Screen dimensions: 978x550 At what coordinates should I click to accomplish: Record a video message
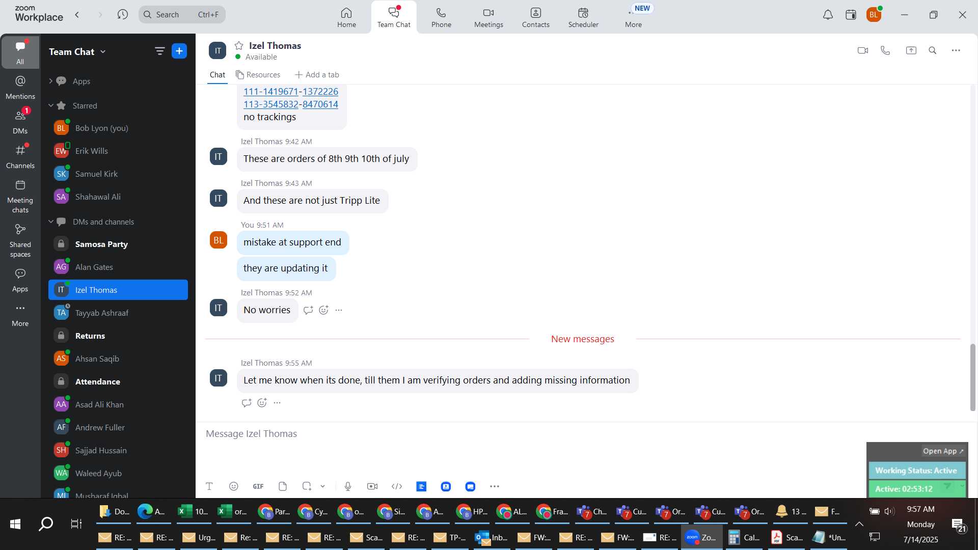[x=372, y=486]
